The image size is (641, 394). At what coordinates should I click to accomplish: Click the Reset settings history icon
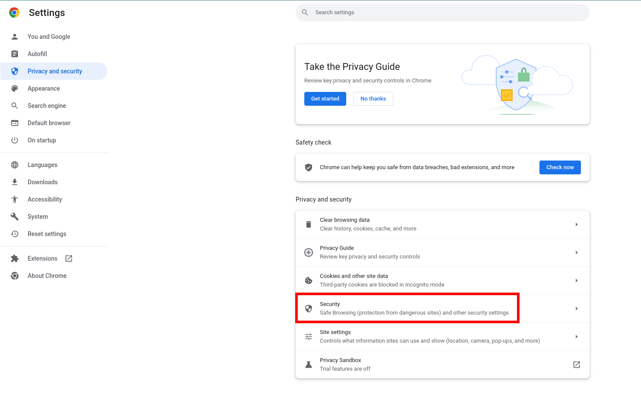tap(15, 234)
